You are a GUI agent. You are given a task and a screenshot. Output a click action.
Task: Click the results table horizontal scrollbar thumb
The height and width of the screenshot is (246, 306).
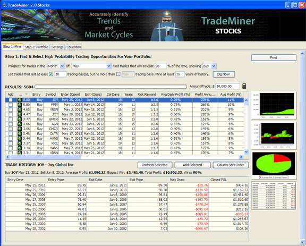(x=46, y=157)
